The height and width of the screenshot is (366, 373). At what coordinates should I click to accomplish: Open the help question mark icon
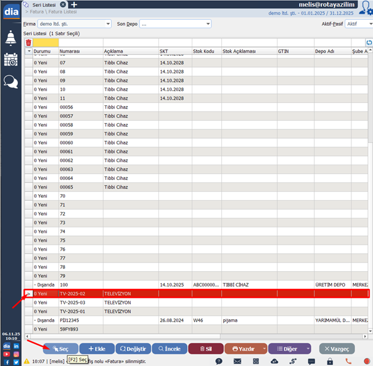coord(219,361)
